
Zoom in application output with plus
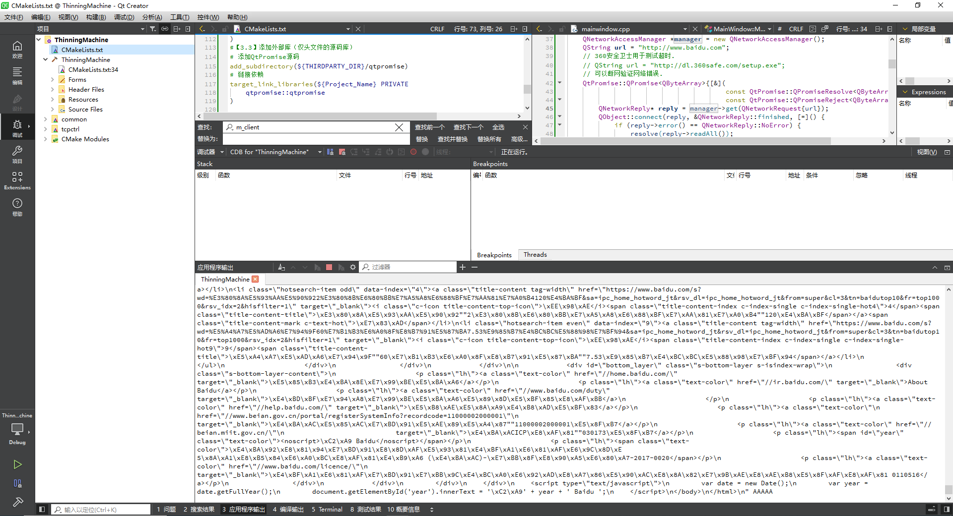coord(463,267)
